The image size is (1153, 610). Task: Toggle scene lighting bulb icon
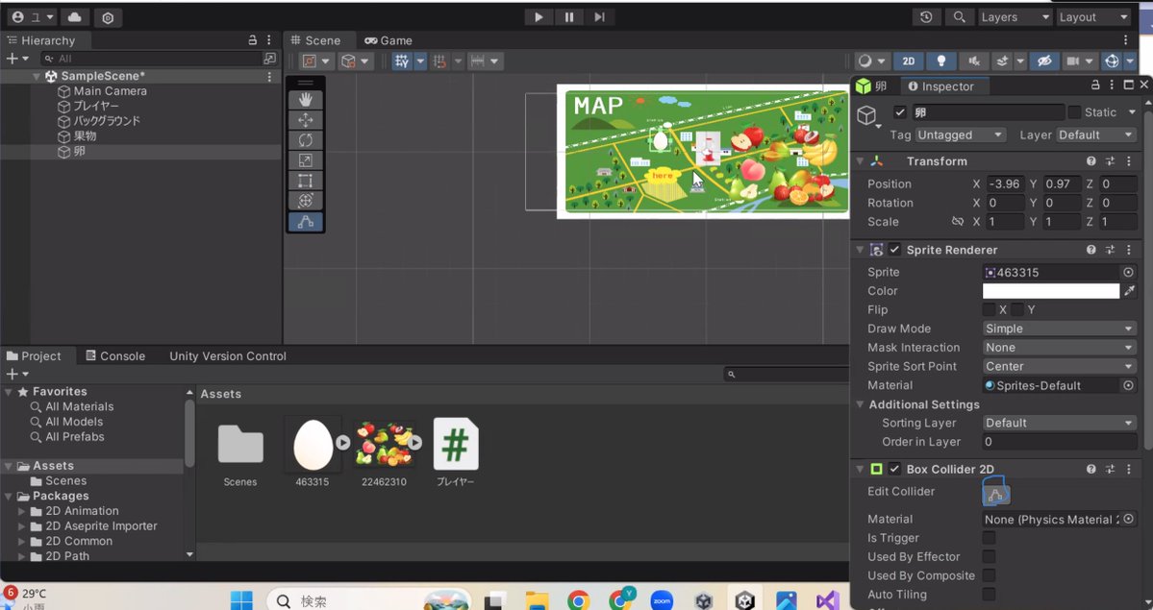click(941, 61)
